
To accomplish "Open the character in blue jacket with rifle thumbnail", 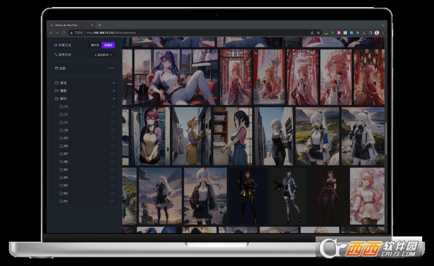I will pos(288,196).
